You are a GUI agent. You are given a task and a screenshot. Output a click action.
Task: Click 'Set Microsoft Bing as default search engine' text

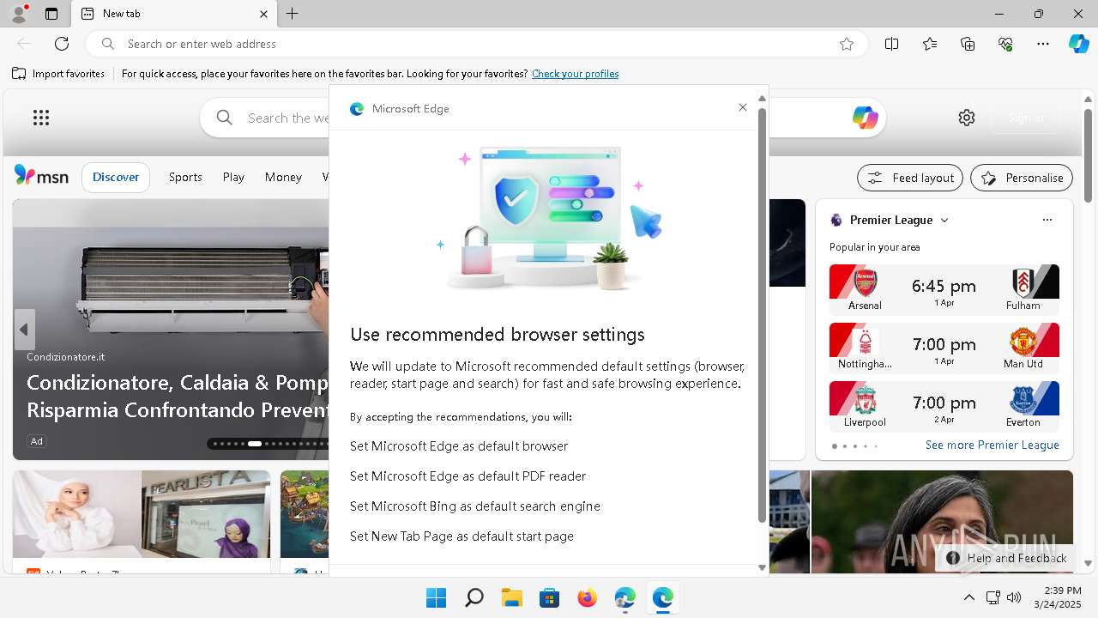(x=475, y=506)
